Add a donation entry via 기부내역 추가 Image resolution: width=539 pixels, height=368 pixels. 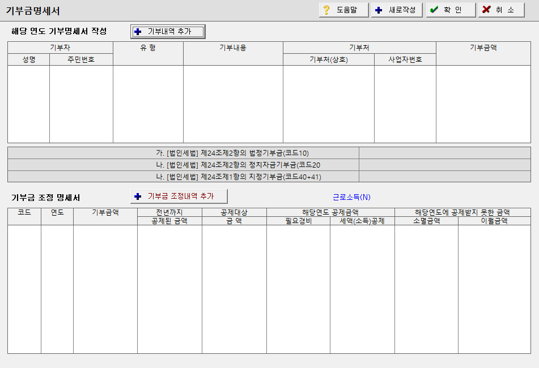click(x=168, y=32)
